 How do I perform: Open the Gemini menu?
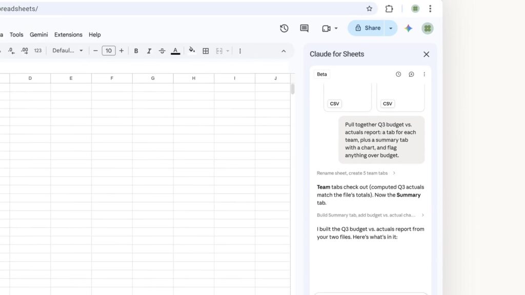point(39,34)
